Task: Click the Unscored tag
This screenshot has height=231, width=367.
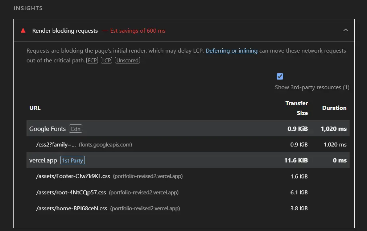Action: 127,61
